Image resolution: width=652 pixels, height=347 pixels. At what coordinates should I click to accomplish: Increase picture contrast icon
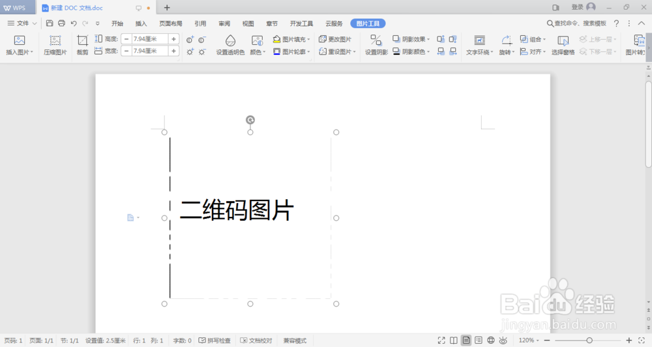pyautogui.click(x=190, y=40)
